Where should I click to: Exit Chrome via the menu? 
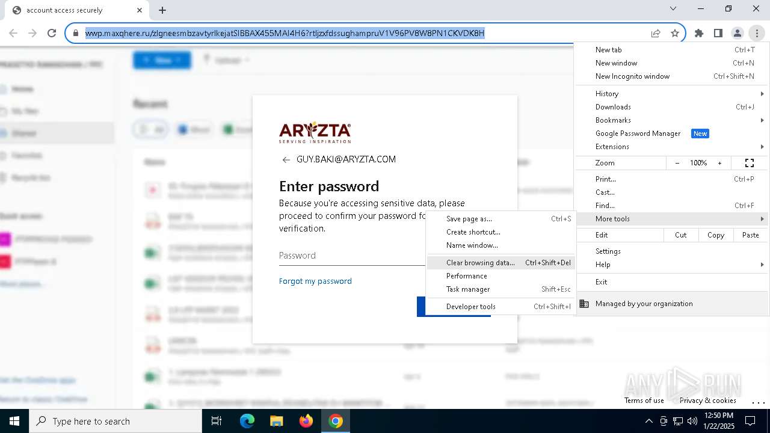tap(671, 282)
